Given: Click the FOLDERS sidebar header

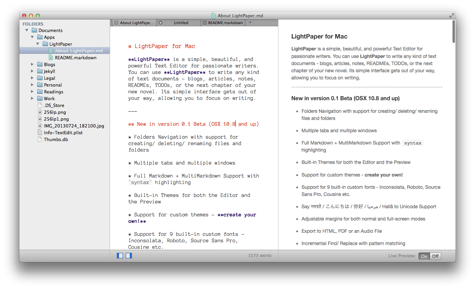Looking at the screenshot, I should click(33, 24).
